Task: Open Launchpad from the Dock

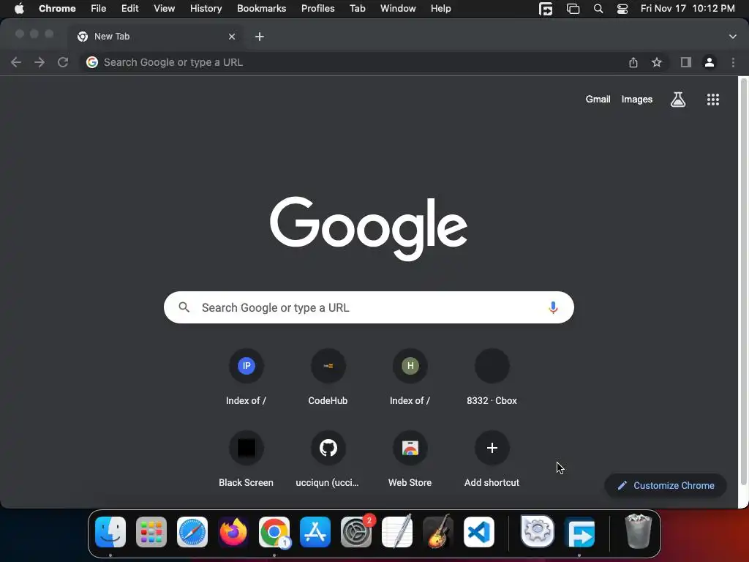Action: pos(151,532)
